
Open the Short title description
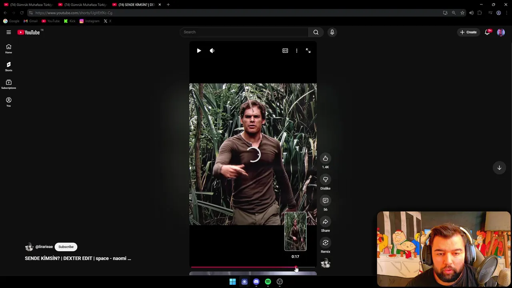(78, 258)
